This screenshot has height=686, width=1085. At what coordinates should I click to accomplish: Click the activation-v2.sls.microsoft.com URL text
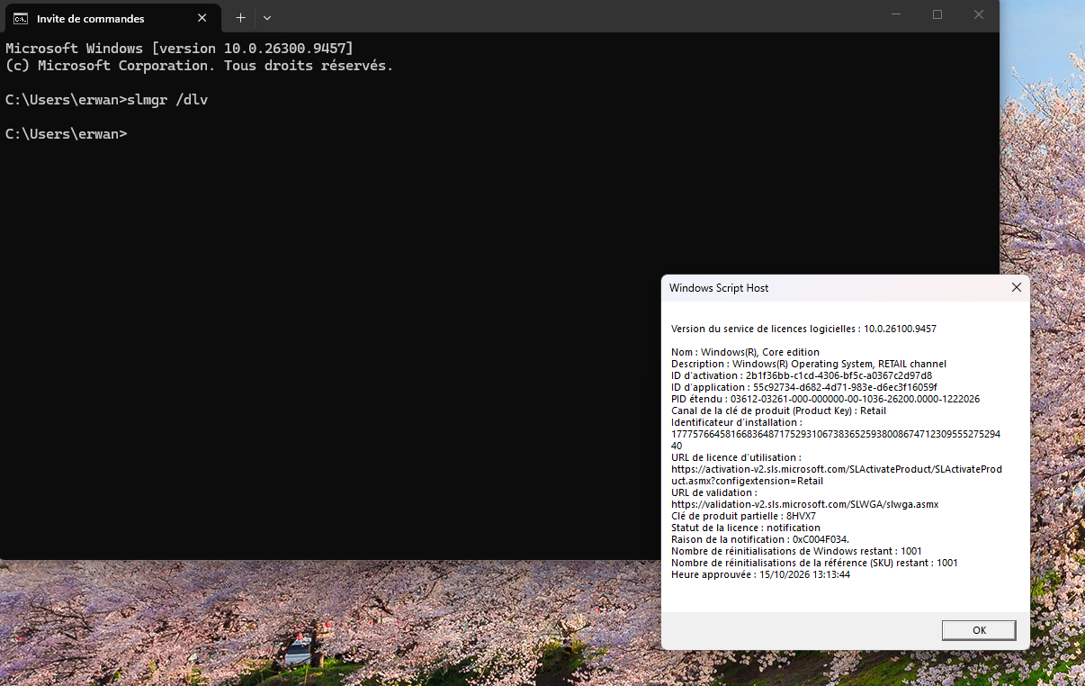click(x=837, y=475)
